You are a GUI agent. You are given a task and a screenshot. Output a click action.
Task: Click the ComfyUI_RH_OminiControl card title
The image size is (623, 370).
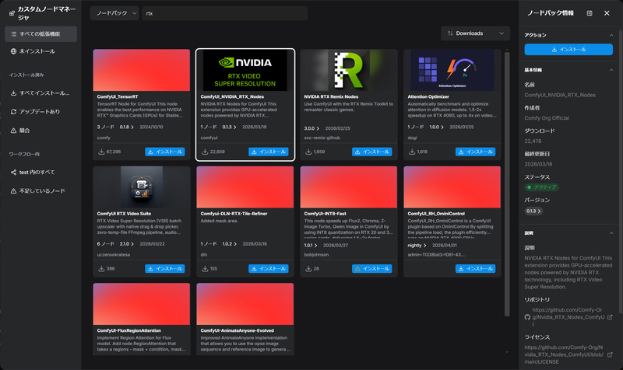436,213
